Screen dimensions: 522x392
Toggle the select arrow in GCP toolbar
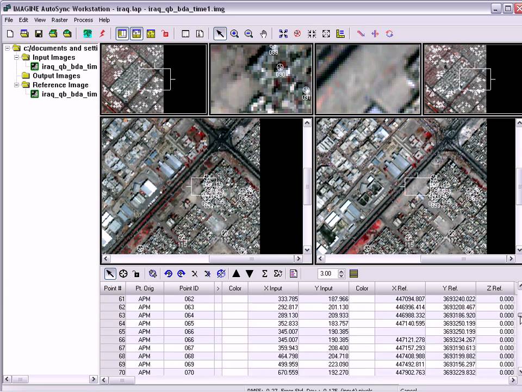[109, 274]
